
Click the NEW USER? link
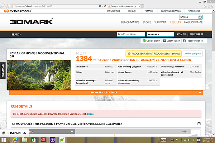coord(196,34)
